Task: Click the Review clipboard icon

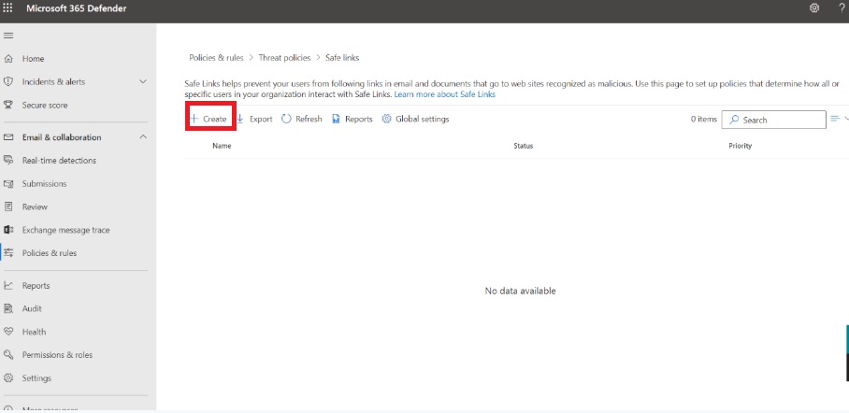Action: click(8, 206)
